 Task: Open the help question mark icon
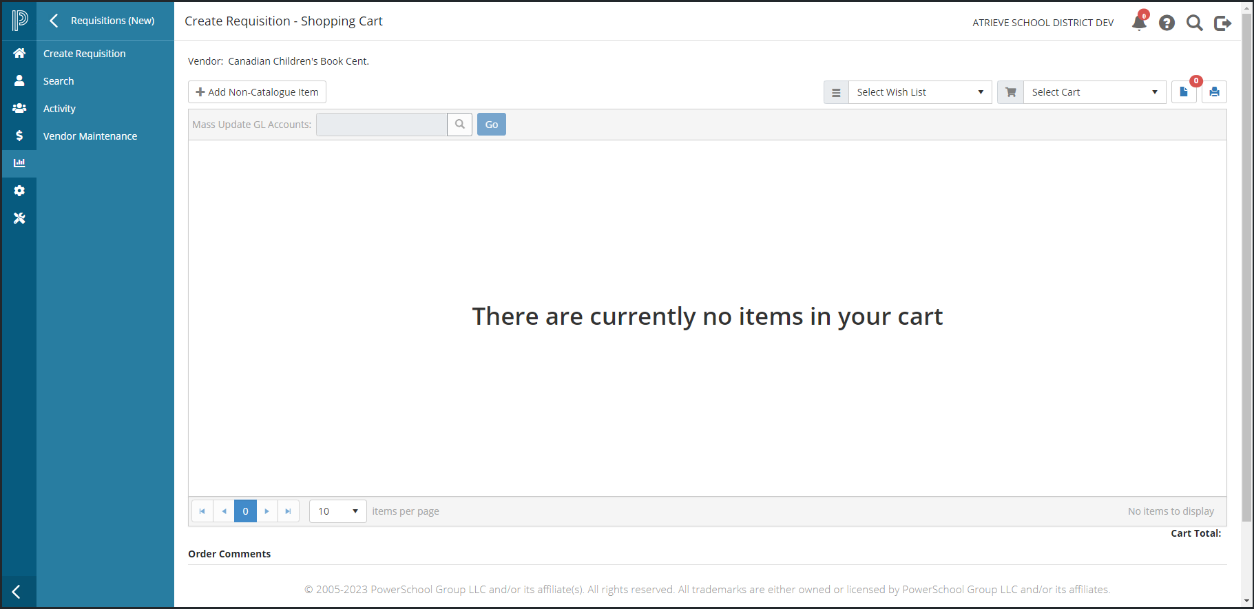point(1167,23)
